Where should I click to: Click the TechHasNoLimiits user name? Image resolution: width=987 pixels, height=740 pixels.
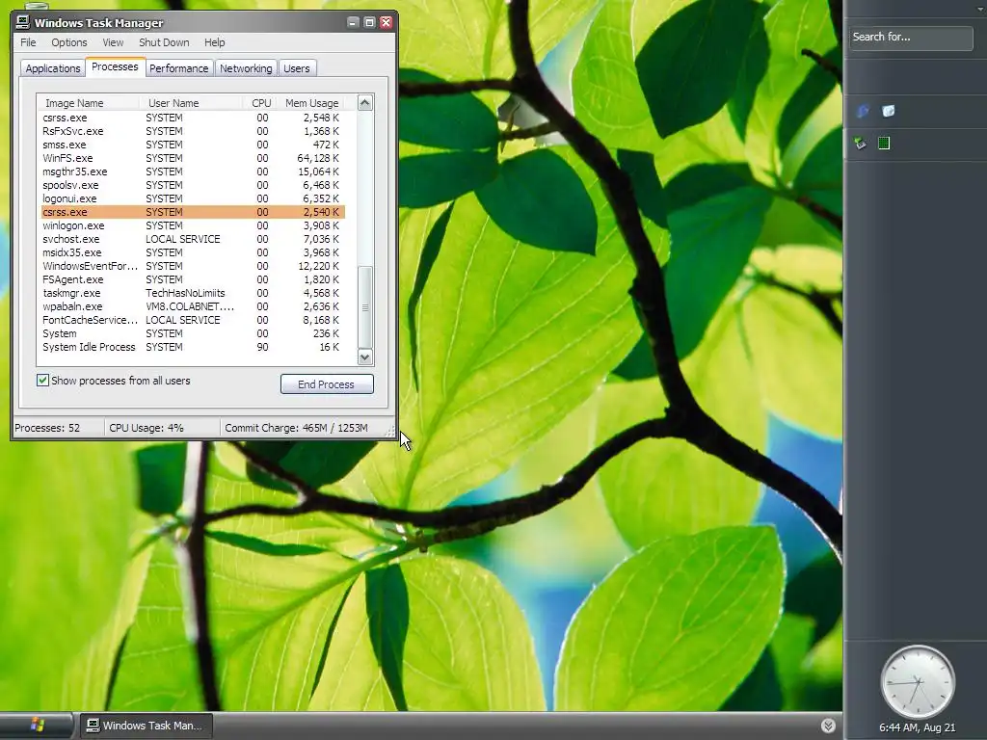(185, 293)
